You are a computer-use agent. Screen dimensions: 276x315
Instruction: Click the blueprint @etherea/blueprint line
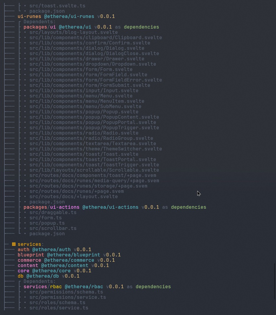click(x=69, y=255)
